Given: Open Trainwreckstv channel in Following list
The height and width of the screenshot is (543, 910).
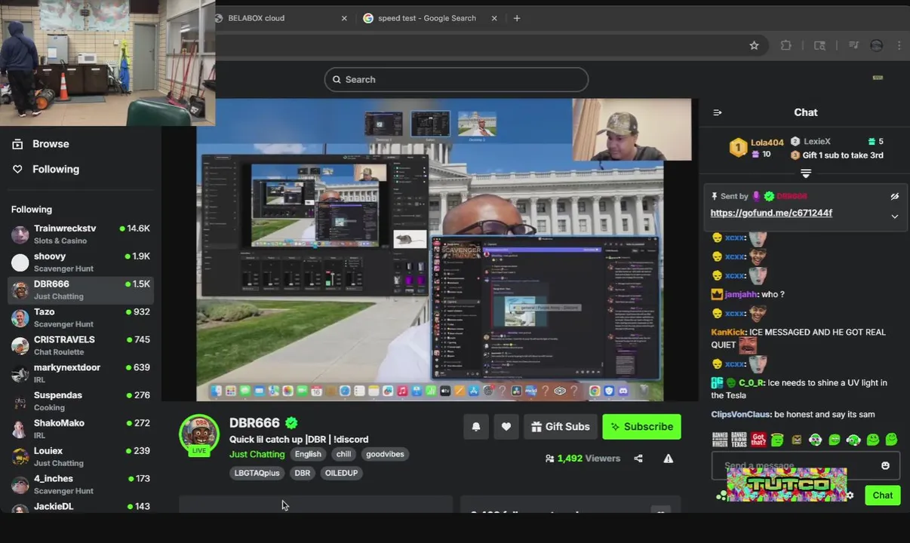Looking at the screenshot, I should [80, 234].
